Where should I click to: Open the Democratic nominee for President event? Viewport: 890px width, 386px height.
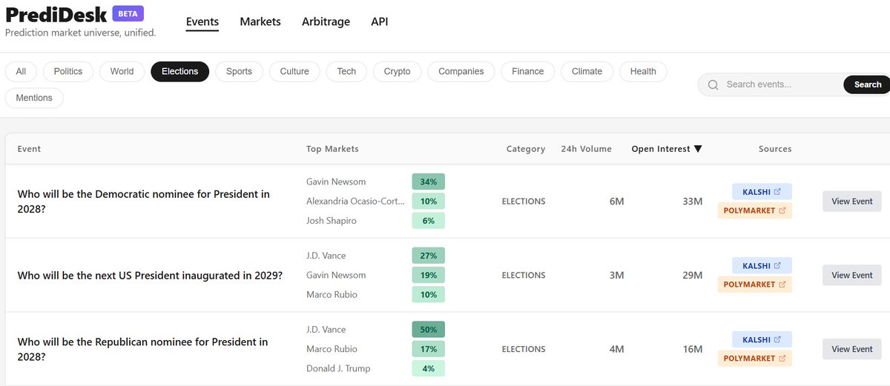(x=144, y=201)
